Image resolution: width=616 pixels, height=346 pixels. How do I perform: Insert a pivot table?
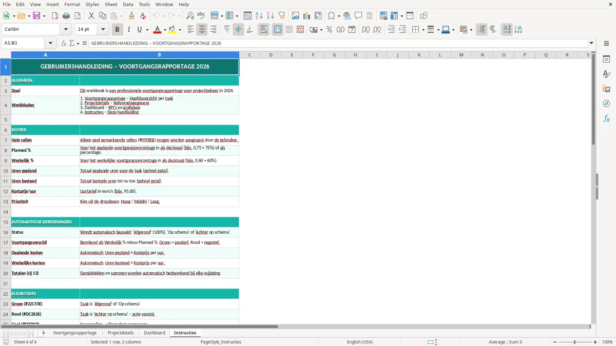pos(318,16)
